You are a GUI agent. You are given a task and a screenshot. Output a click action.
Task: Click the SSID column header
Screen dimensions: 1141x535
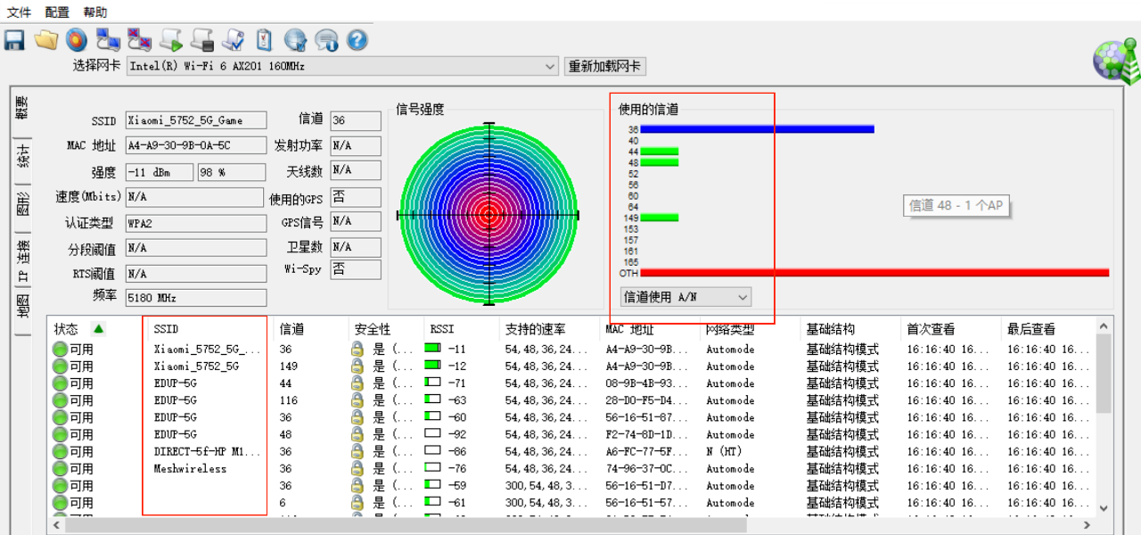click(x=166, y=329)
